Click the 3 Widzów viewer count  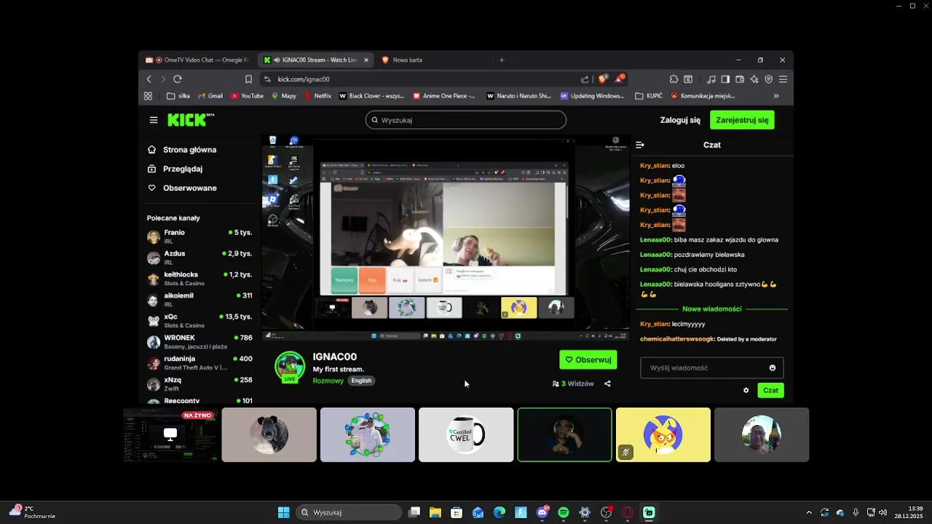point(573,384)
